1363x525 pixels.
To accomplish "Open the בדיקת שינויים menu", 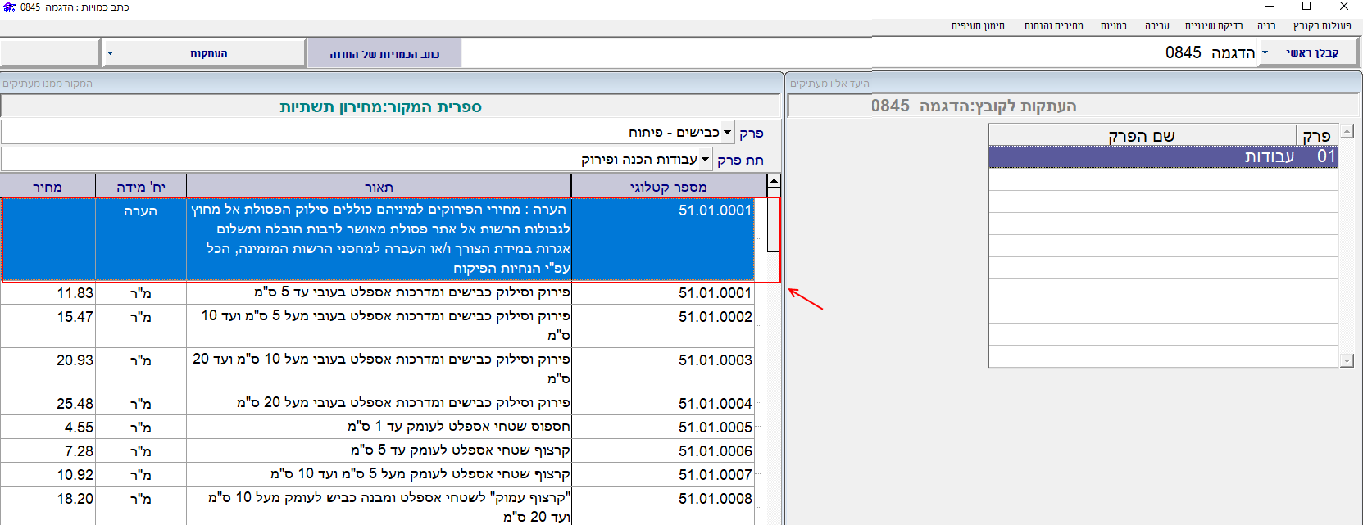I will pyautogui.click(x=1213, y=26).
